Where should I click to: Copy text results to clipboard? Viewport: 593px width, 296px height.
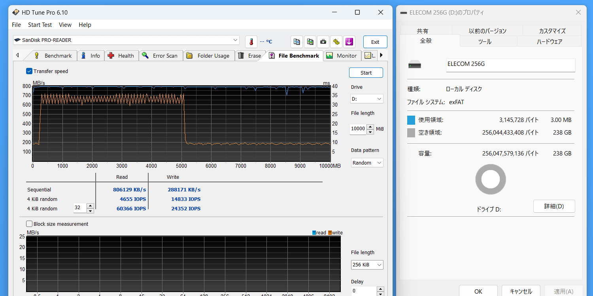297,42
